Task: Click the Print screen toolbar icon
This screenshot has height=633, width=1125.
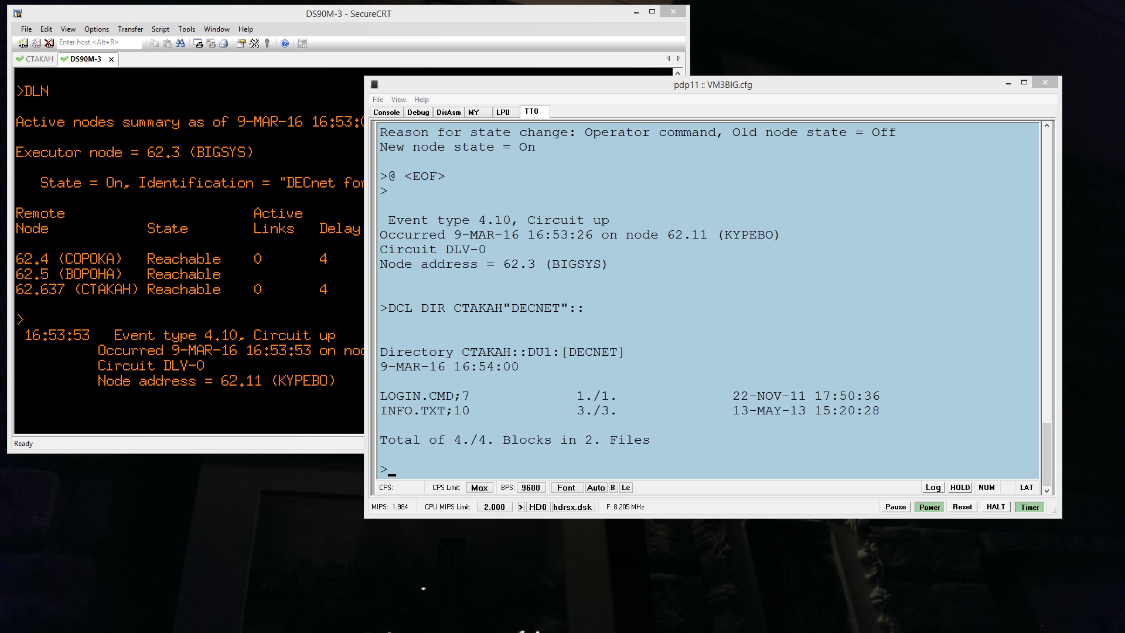Action: pyautogui.click(x=198, y=43)
